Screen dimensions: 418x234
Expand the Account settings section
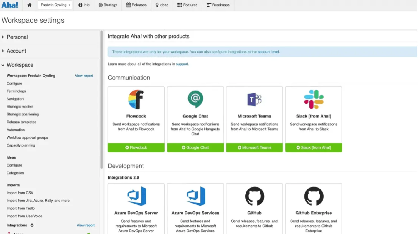pos(14,51)
